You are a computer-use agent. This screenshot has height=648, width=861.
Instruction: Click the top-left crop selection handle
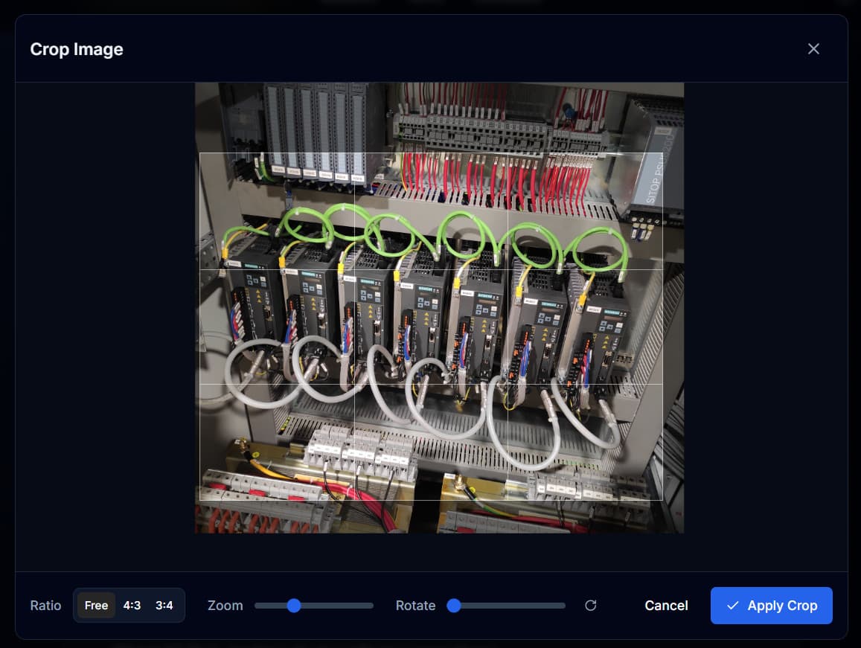(200, 153)
